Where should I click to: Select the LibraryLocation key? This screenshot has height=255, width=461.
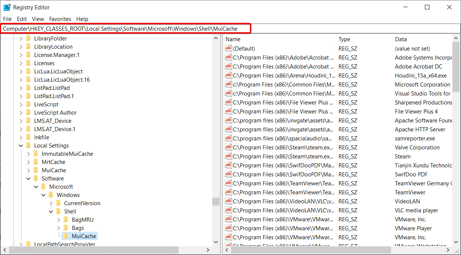click(x=53, y=47)
